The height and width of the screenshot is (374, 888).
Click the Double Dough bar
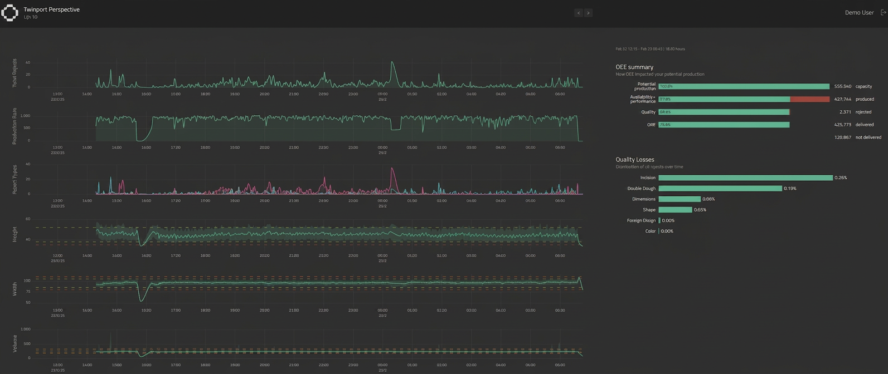click(x=720, y=189)
